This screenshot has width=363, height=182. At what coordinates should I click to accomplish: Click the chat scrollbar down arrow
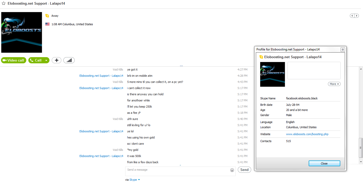point(361,162)
